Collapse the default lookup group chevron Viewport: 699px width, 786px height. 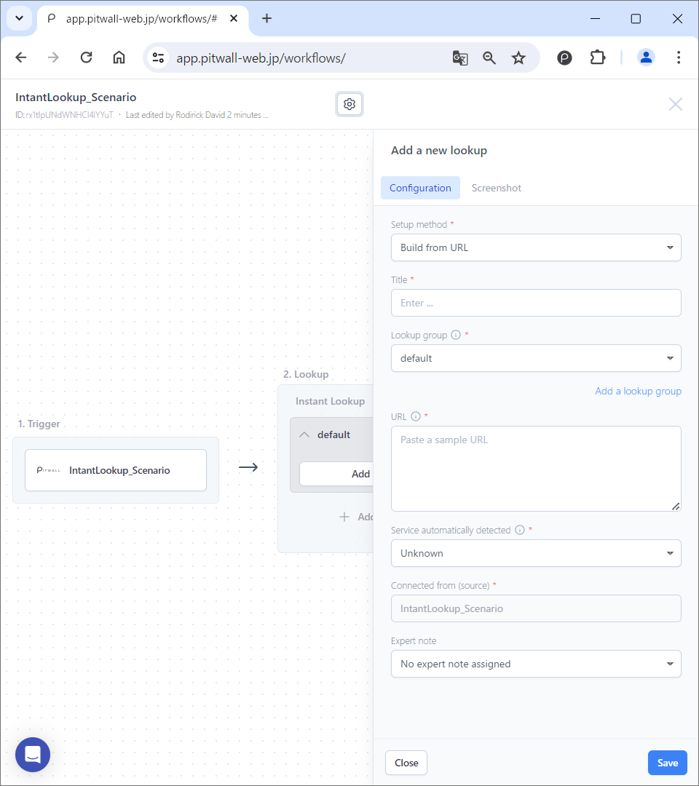tap(304, 434)
